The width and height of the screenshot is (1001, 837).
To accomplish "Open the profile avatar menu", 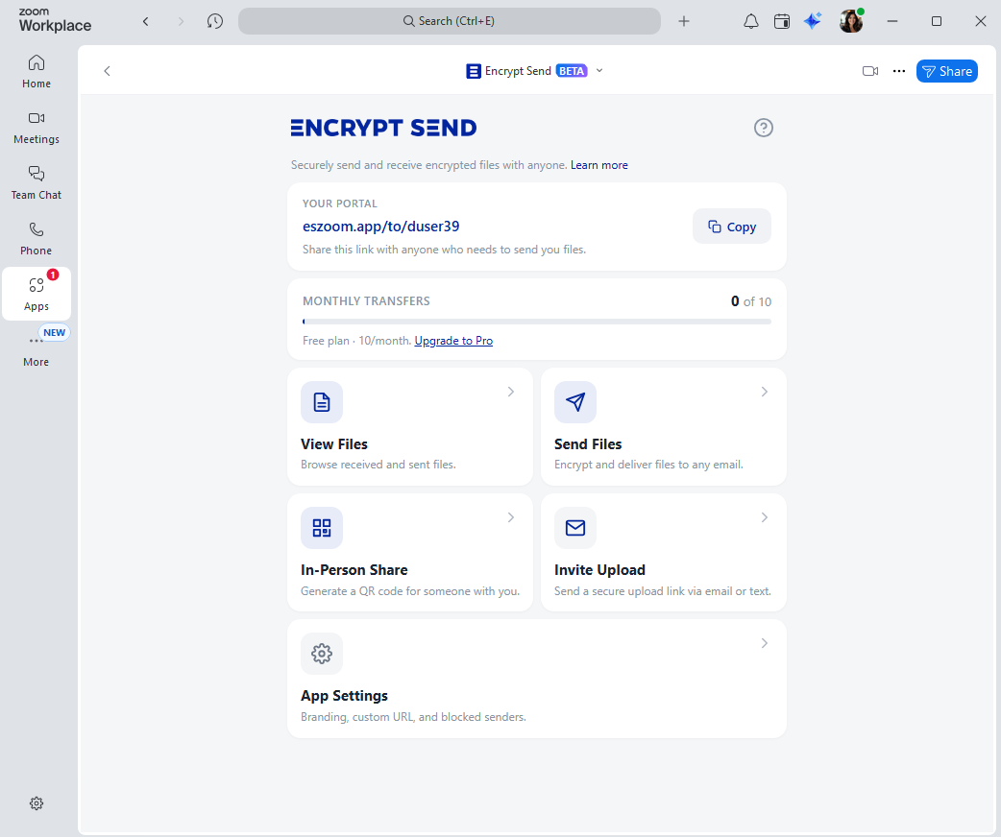I will [x=851, y=21].
